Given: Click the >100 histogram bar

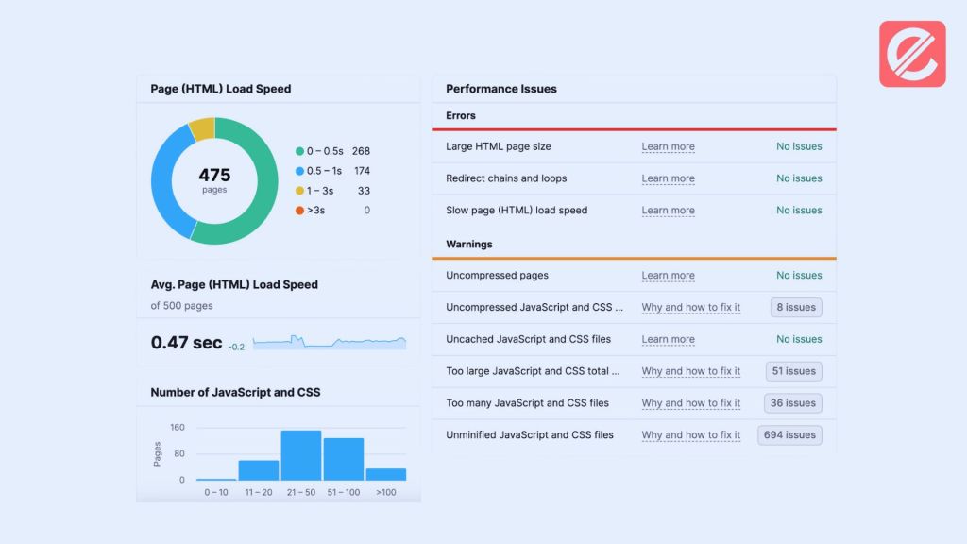Looking at the screenshot, I should (x=386, y=474).
